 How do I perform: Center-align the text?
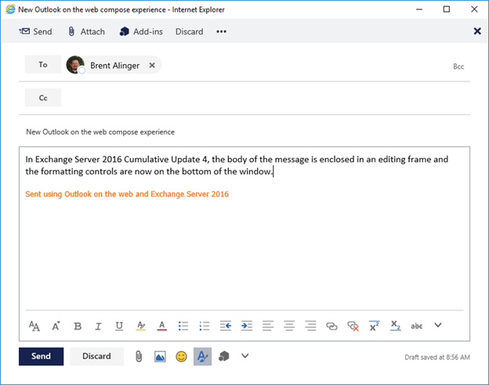pos(289,326)
